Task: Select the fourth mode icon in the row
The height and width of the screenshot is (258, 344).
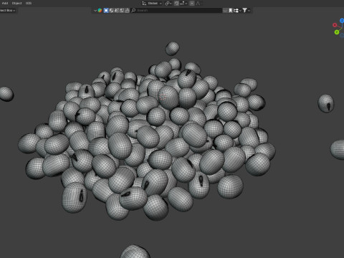Action: pos(122,11)
